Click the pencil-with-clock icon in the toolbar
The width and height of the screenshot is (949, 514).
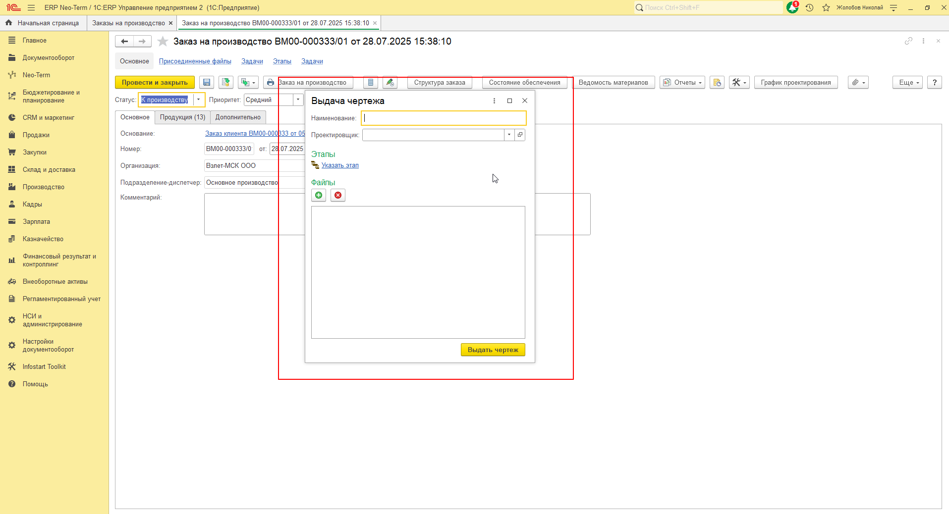pos(390,83)
